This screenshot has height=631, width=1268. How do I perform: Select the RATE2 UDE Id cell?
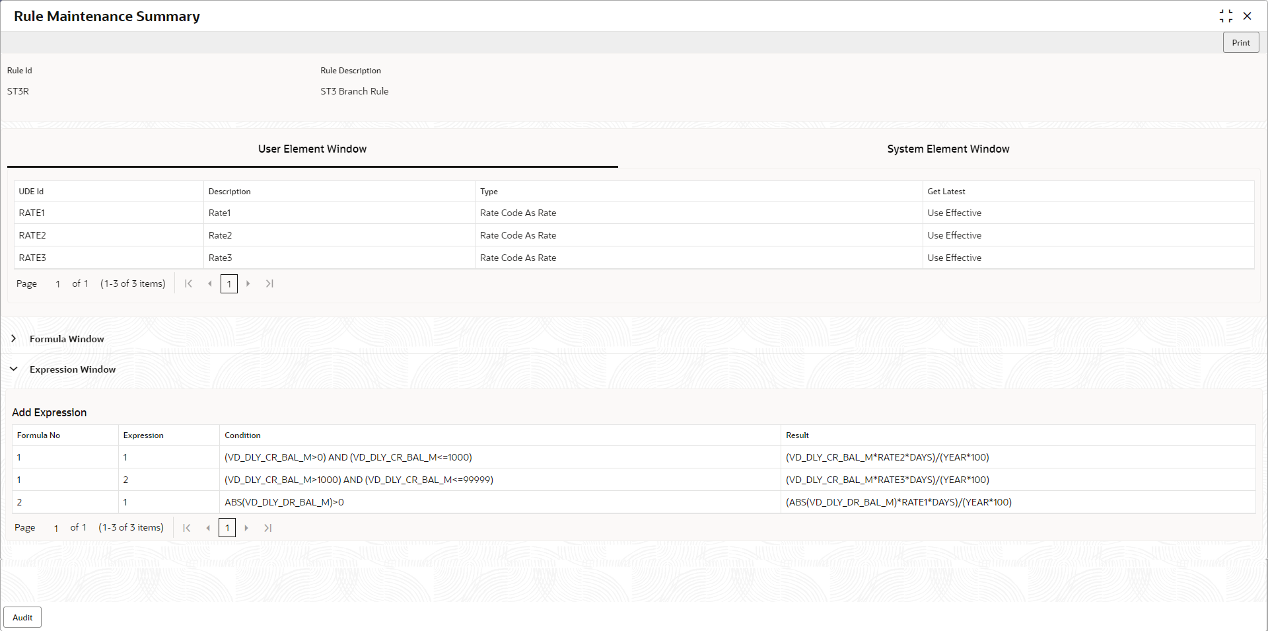pos(109,235)
